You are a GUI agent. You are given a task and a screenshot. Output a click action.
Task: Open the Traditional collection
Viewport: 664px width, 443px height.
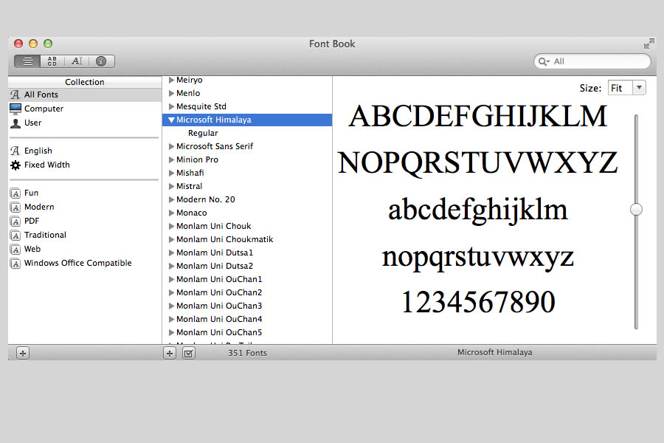85,235
